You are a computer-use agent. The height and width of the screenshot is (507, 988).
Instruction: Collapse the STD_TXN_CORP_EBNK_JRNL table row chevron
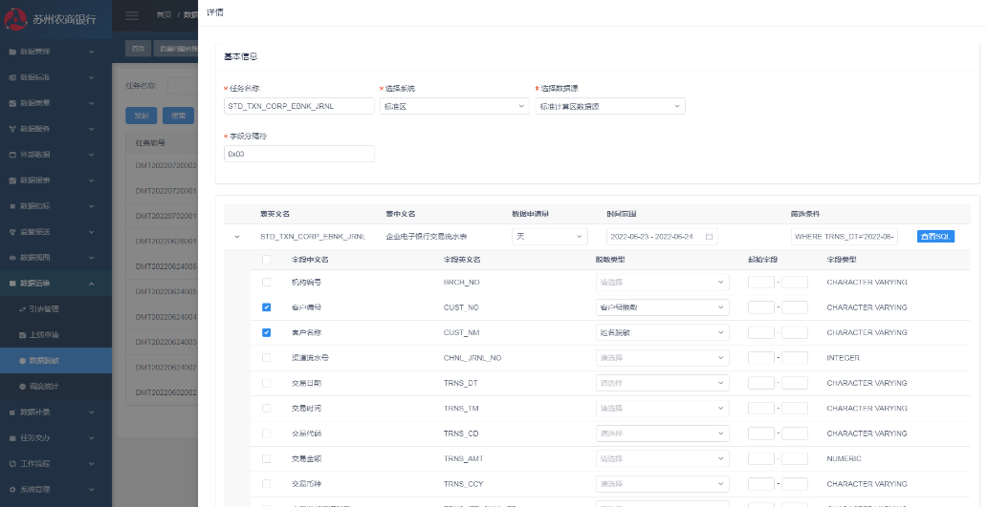coord(237,237)
